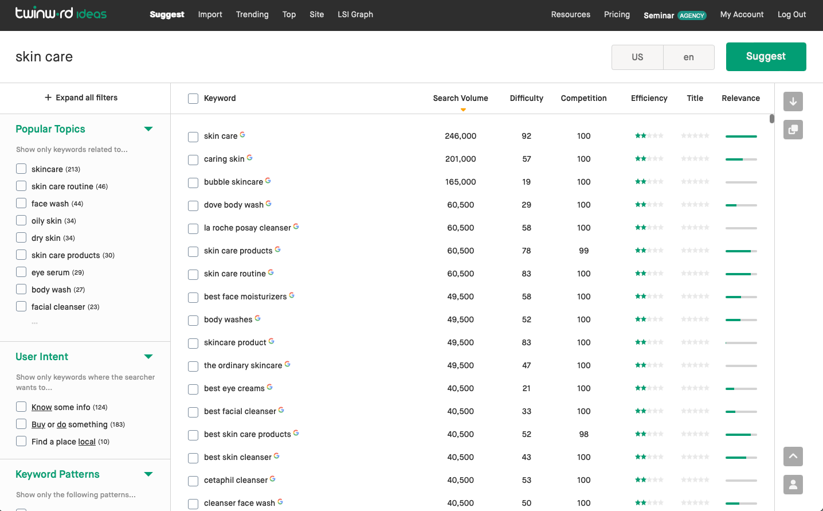Screen dimensions: 823x511
Task: Open the US country selector
Action: tap(637, 57)
